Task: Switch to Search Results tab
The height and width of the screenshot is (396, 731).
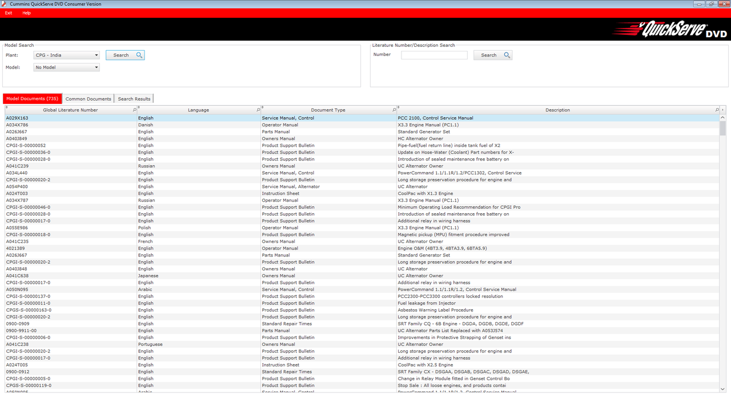Action: (134, 99)
